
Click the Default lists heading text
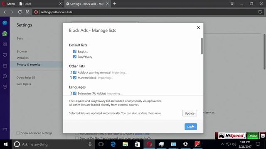click(x=78, y=45)
